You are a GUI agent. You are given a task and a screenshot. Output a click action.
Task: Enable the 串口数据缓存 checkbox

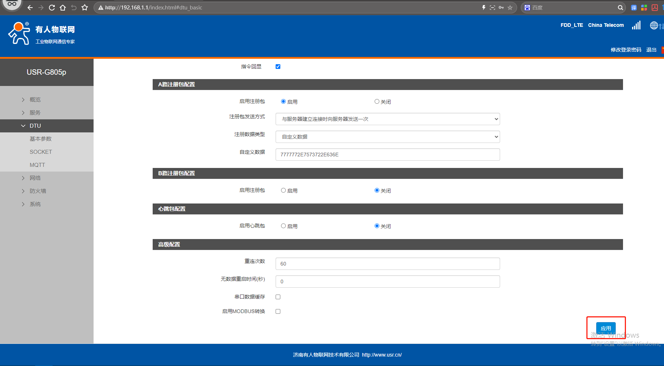pos(278,297)
